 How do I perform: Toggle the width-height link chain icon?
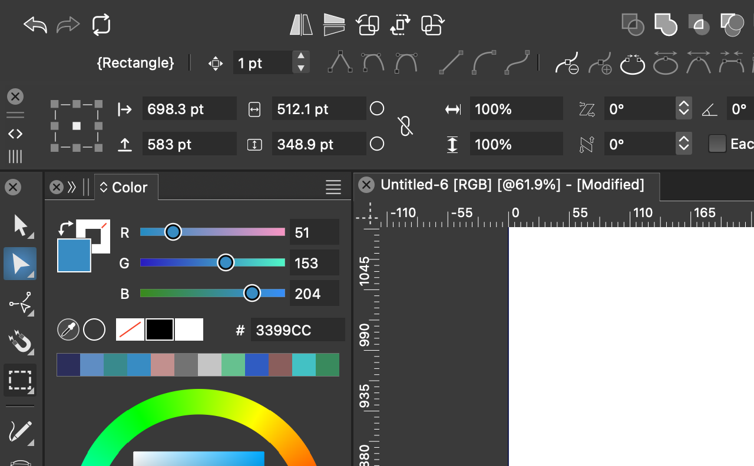click(x=405, y=127)
